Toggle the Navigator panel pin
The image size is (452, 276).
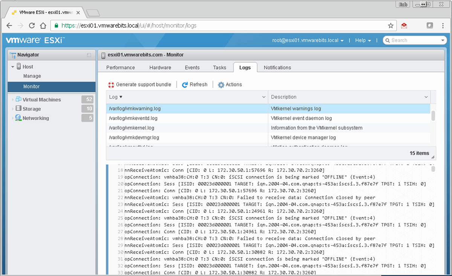point(89,55)
